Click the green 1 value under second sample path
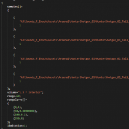 click(20, 44)
